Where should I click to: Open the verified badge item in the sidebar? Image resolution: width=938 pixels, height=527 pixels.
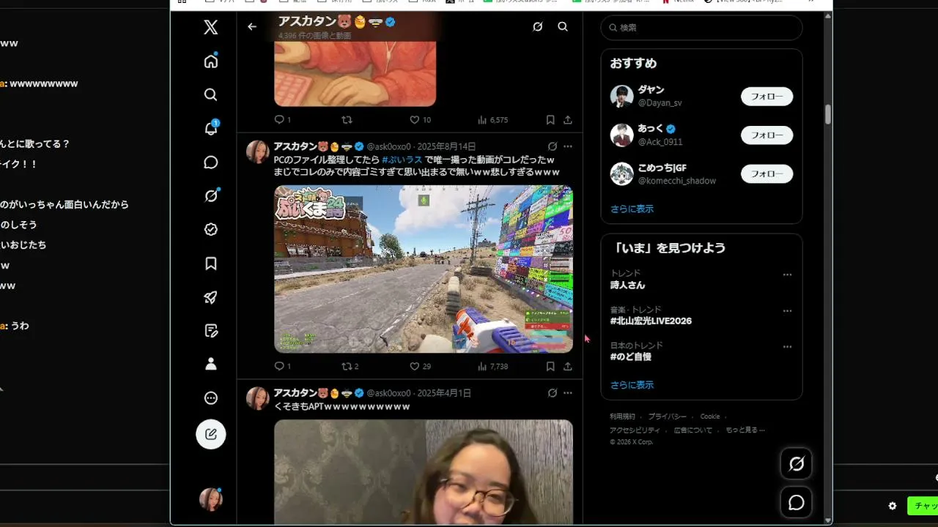click(x=211, y=230)
